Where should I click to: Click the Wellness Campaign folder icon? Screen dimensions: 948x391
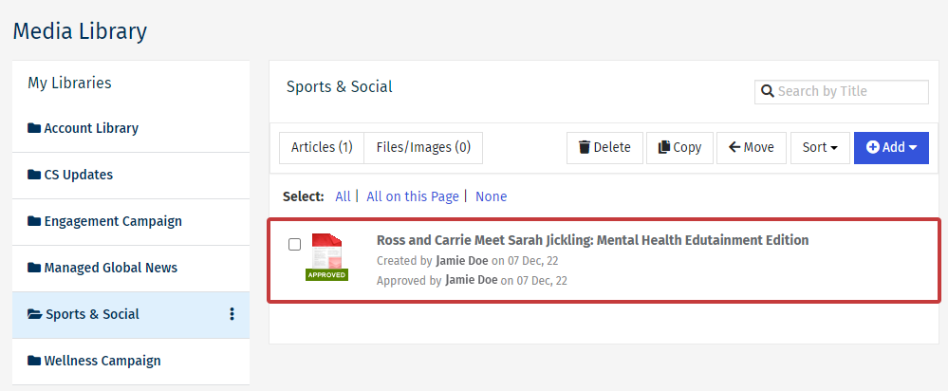(34, 361)
